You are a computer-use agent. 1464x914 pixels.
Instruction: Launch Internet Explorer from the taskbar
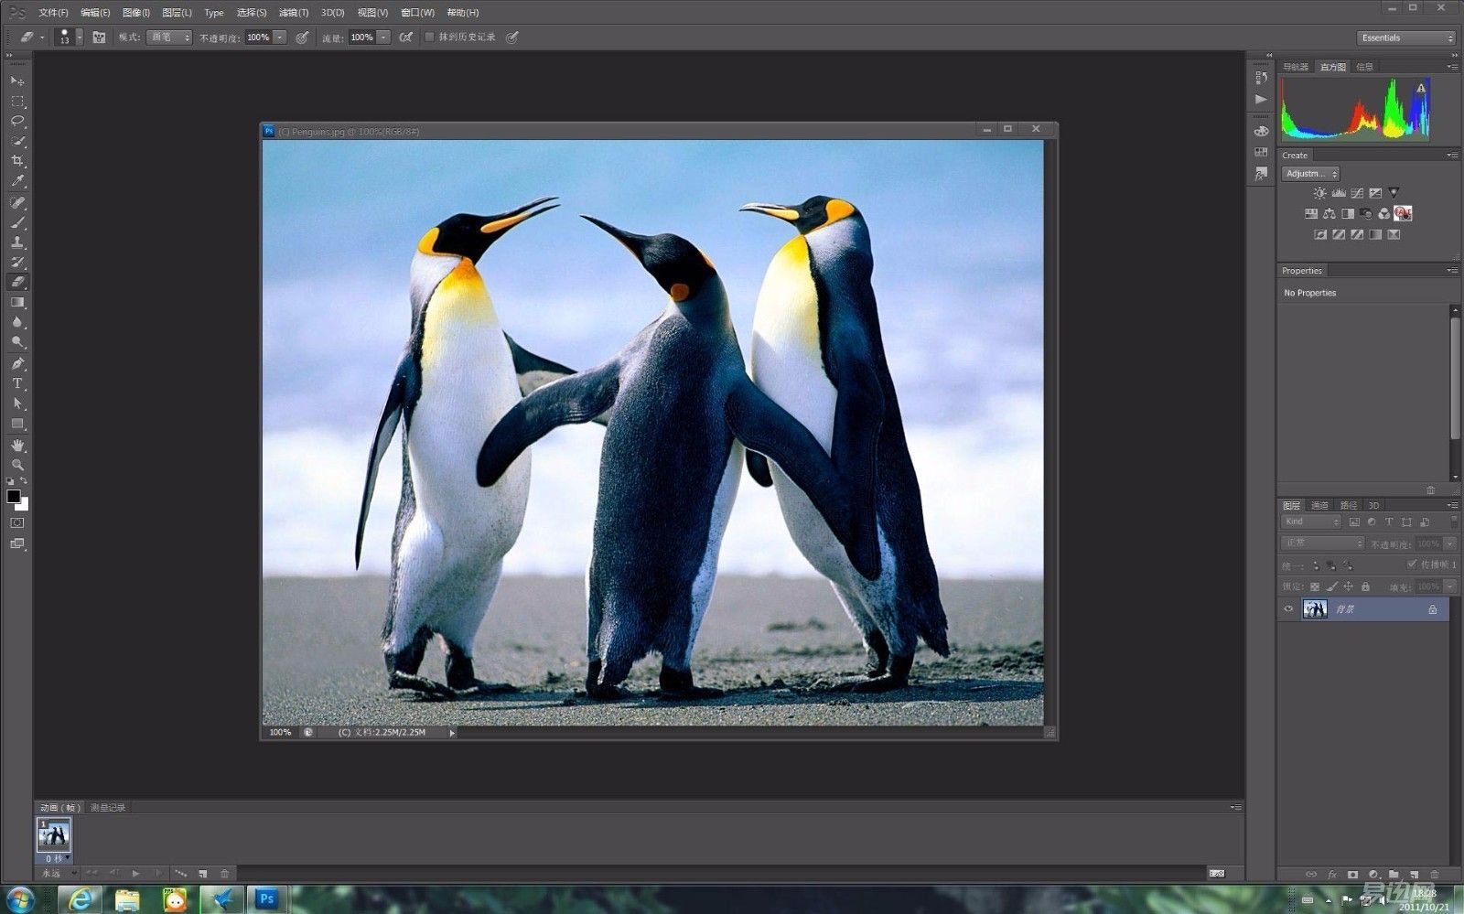pos(81,899)
